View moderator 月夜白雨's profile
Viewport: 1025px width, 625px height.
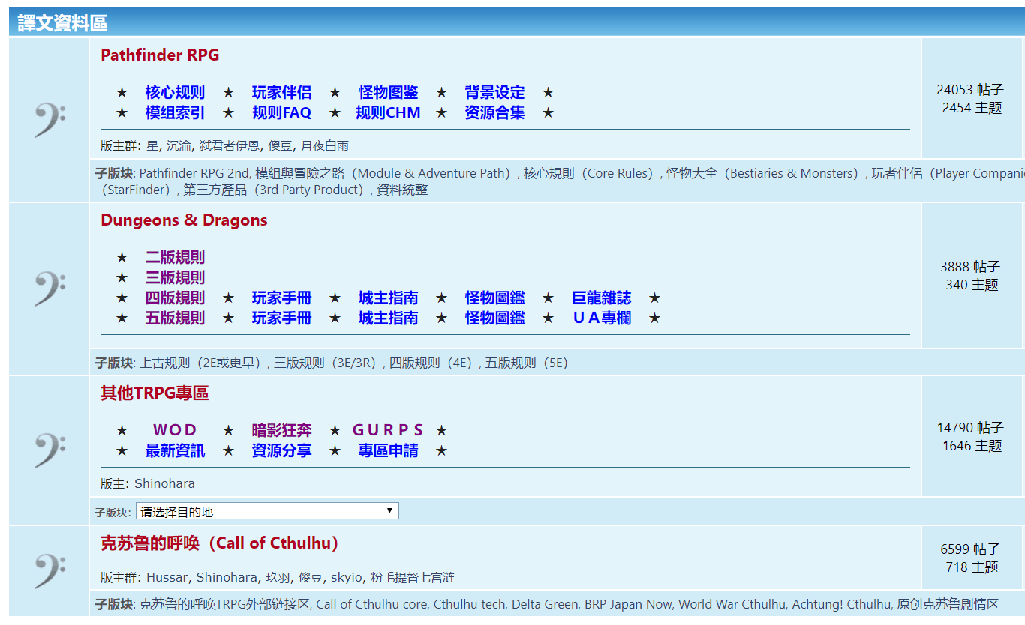(x=324, y=146)
